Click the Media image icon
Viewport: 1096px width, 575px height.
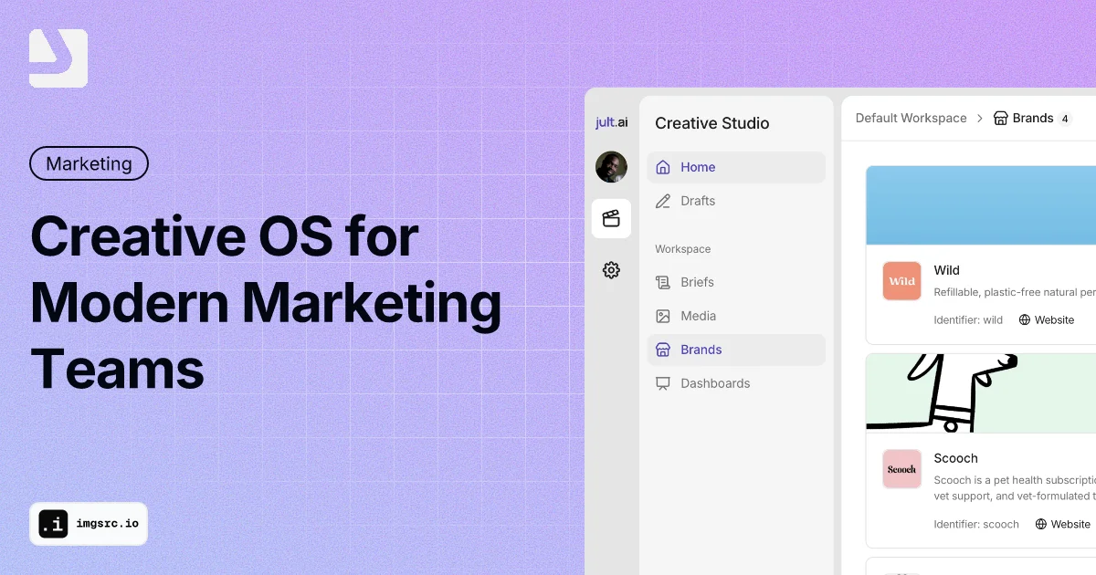[663, 316]
